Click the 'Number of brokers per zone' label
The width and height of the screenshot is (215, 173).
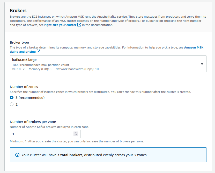pos(33,122)
